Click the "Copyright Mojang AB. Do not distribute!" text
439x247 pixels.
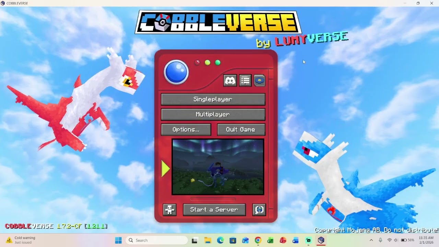(377, 230)
